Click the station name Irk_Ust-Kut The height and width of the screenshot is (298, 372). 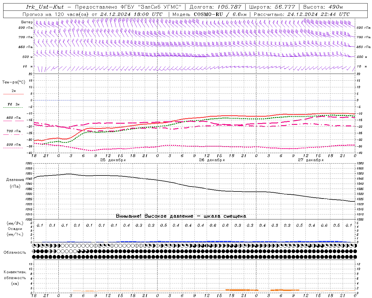point(45,7)
